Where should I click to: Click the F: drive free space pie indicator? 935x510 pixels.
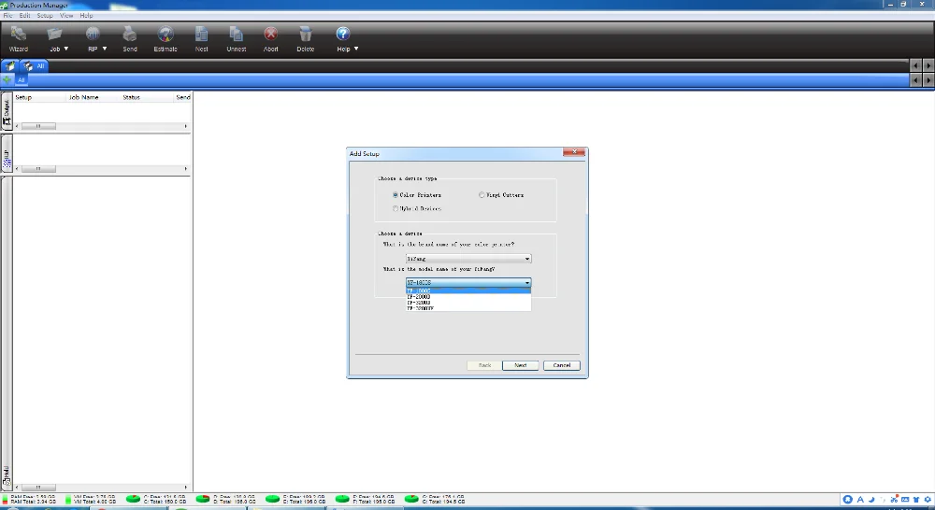(342, 499)
